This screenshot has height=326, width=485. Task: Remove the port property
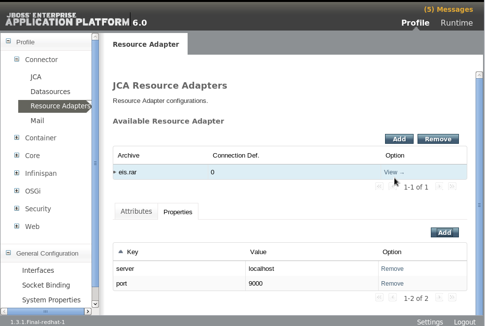(x=392, y=283)
